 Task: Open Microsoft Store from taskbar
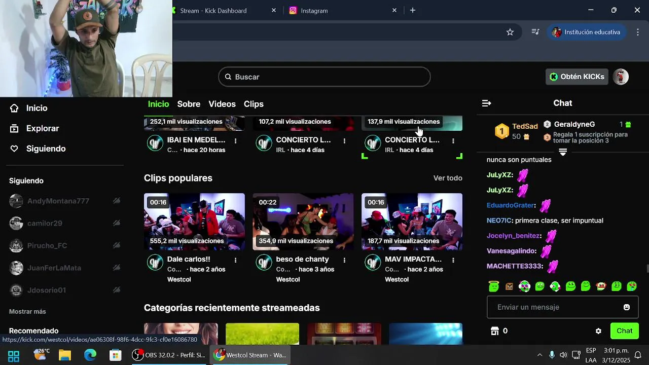(x=116, y=355)
